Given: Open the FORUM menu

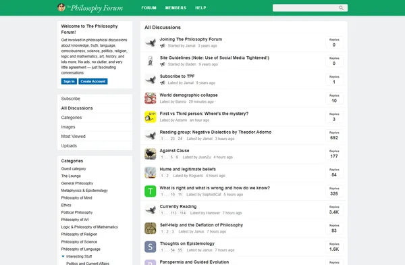Looking at the screenshot, I should tap(148, 7).
